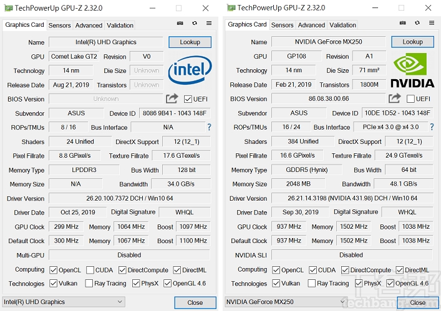Viewport: 441px width, 311px height.
Task: Click the Bus Interface question mark in Intel window
Action: point(209,127)
